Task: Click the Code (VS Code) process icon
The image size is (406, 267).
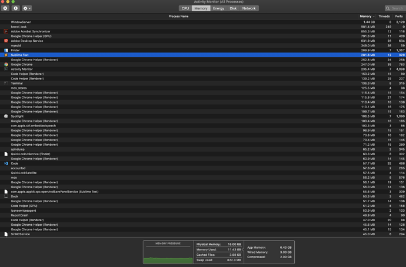Action: pyautogui.click(x=6, y=163)
